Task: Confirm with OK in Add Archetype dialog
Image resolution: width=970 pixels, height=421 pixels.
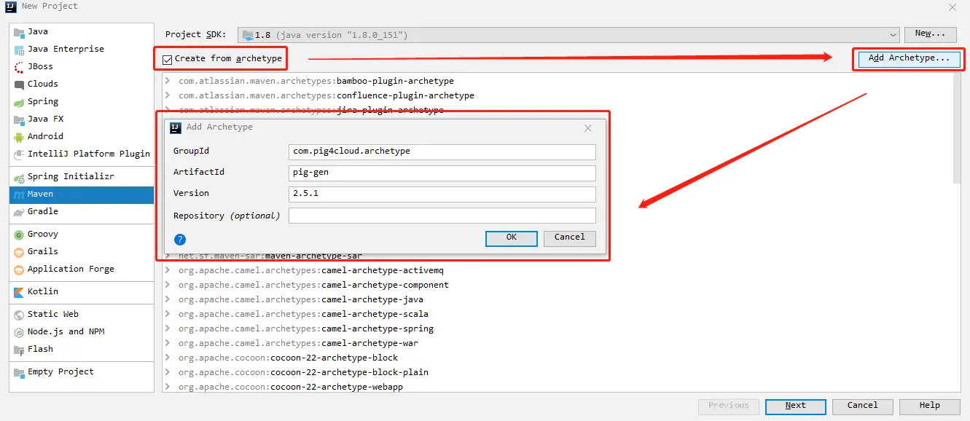Action: point(512,238)
